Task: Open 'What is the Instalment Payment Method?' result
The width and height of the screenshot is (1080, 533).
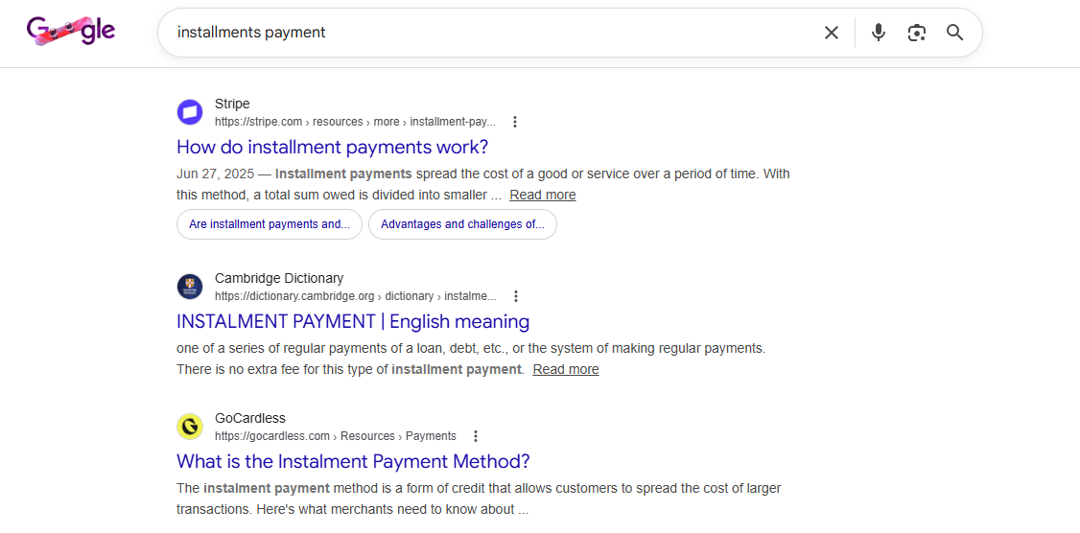Action: pyautogui.click(x=353, y=461)
